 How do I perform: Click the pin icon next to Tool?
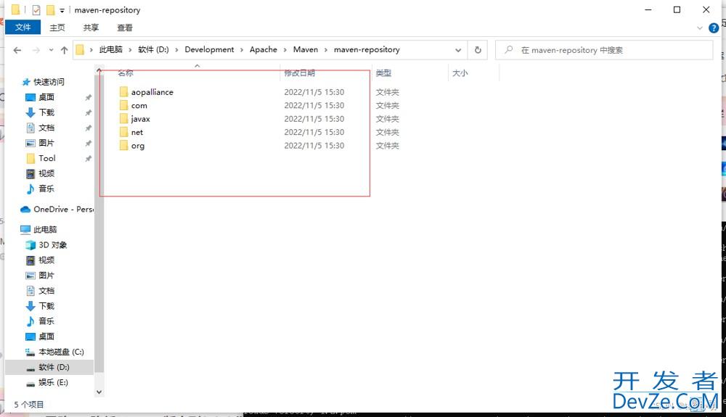(x=88, y=159)
